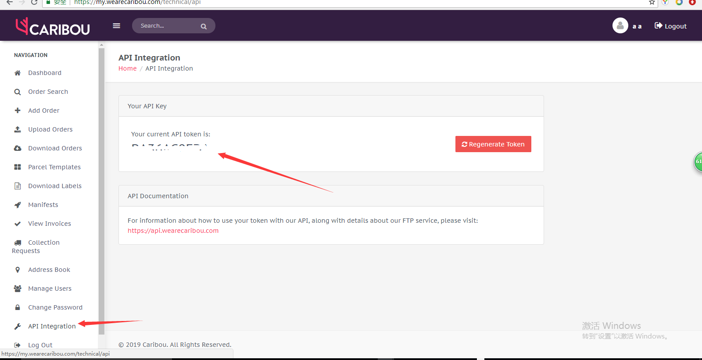Screen dimensions: 702x360
Task: Go to Download Labels
Action: click(55, 186)
